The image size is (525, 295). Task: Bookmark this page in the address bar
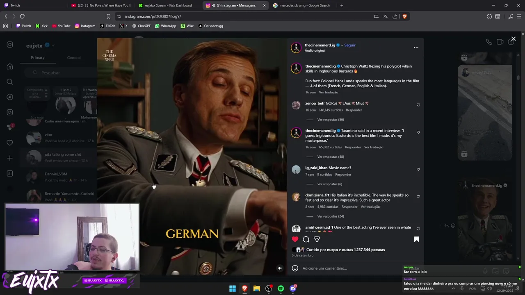108,16
